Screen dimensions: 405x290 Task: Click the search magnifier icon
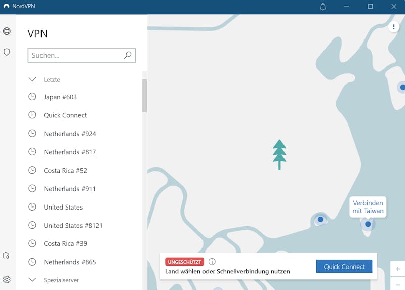128,55
